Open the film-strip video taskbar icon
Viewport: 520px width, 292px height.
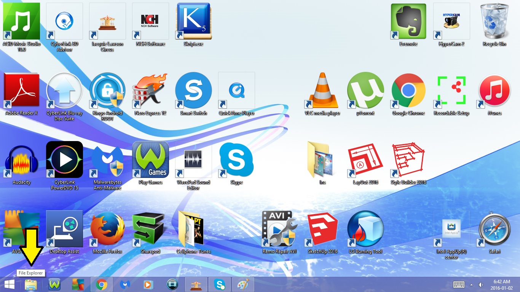tap(172, 284)
